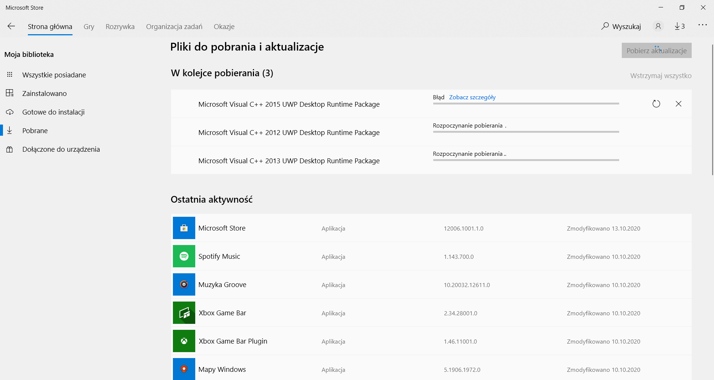Click version number 10.20032.12611.0
This screenshot has height=380, width=714.
tap(467, 285)
